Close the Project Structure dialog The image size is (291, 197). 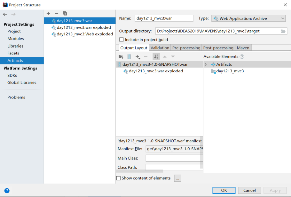click(x=285, y=5)
